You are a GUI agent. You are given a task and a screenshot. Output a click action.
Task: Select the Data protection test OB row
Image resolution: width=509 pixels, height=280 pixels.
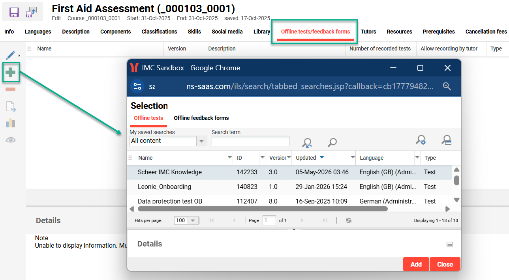[289, 201]
